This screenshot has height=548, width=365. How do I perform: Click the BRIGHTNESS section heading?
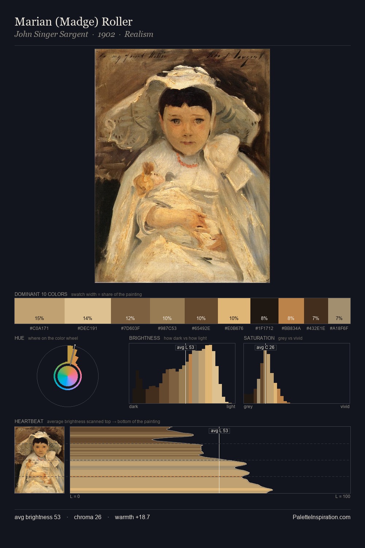pos(145,338)
